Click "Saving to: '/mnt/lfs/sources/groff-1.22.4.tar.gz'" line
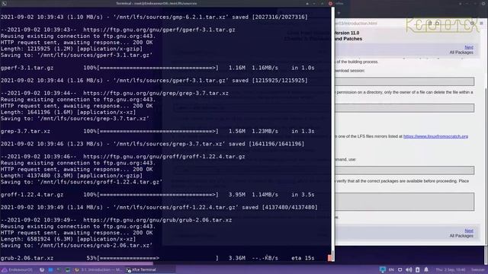Image resolution: width=488 pixels, height=274 pixels. tap(82, 182)
